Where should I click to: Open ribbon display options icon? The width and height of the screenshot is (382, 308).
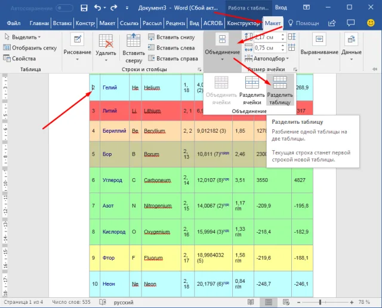click(306, 7)
